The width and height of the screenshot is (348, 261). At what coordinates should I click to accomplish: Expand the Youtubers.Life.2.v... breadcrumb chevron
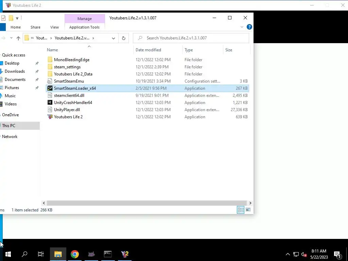(93, 38)
